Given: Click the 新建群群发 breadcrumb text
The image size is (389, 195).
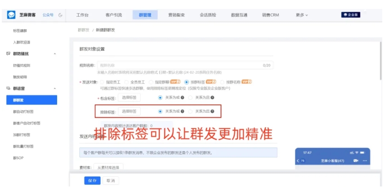Looking at the screenshot, I should (105, 30).
